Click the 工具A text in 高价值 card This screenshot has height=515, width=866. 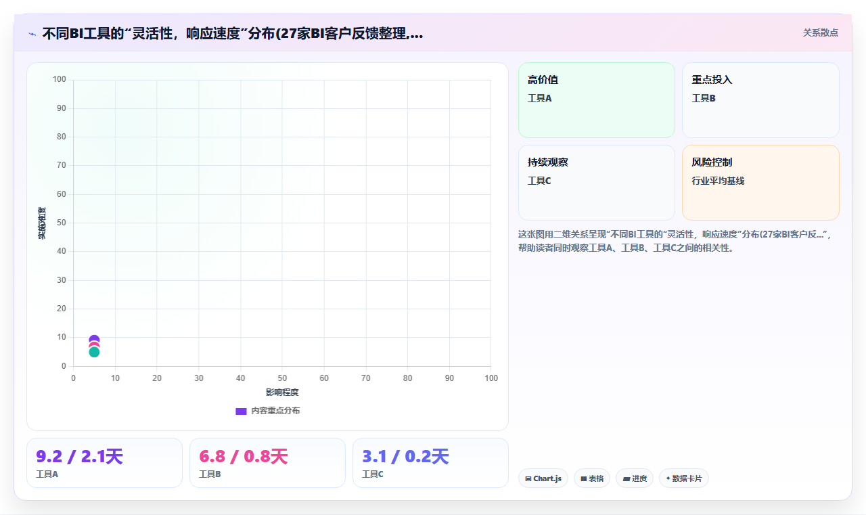click(x=540, y=98)
